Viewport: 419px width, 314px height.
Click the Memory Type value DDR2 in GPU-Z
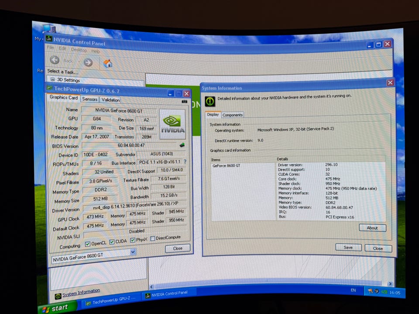[x=100, y=190]
